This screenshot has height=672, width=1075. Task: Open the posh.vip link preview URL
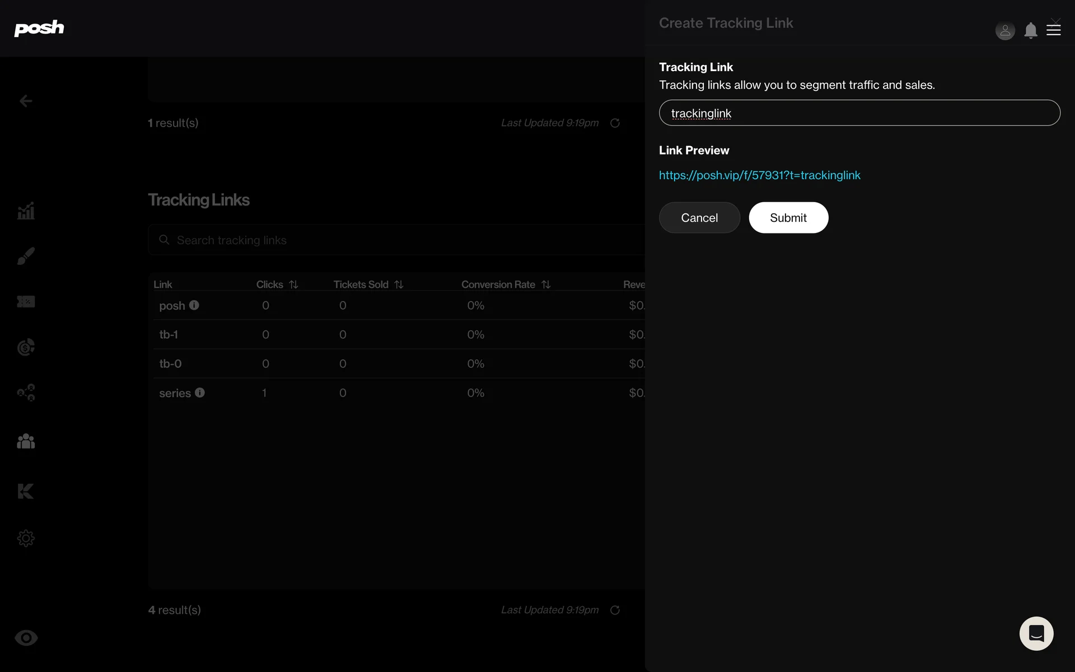click(x=759, y=175)
